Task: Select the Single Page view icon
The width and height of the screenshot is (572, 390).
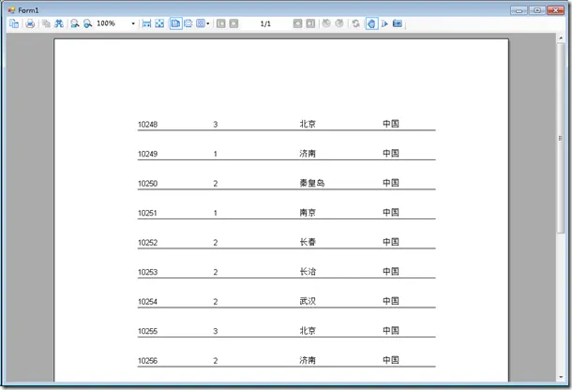Action: [176, 23]
